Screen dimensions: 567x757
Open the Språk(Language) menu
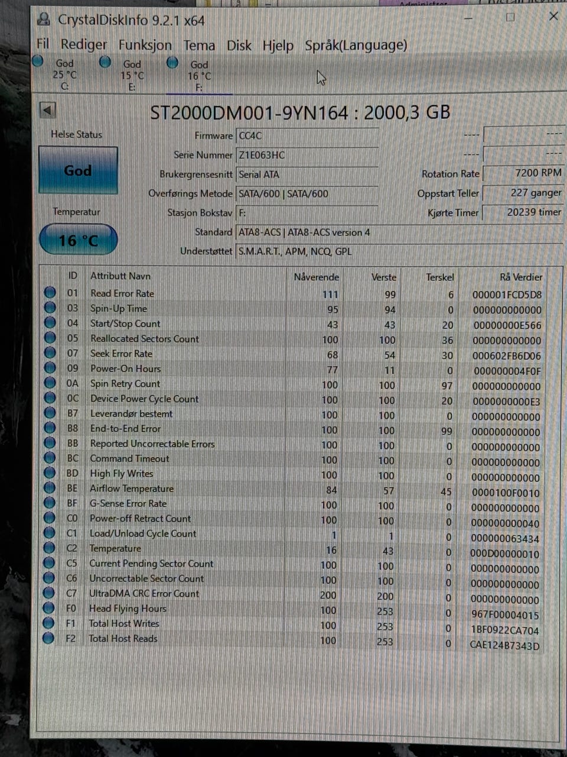click(x=356, y=45)
